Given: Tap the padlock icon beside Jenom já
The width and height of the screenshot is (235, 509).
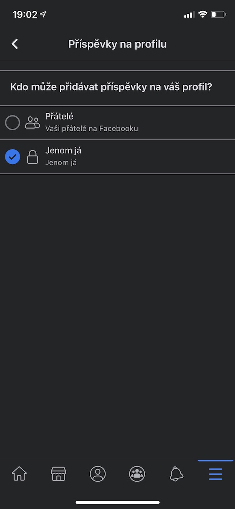Looking at the screenshot, I should click(33, 157).
